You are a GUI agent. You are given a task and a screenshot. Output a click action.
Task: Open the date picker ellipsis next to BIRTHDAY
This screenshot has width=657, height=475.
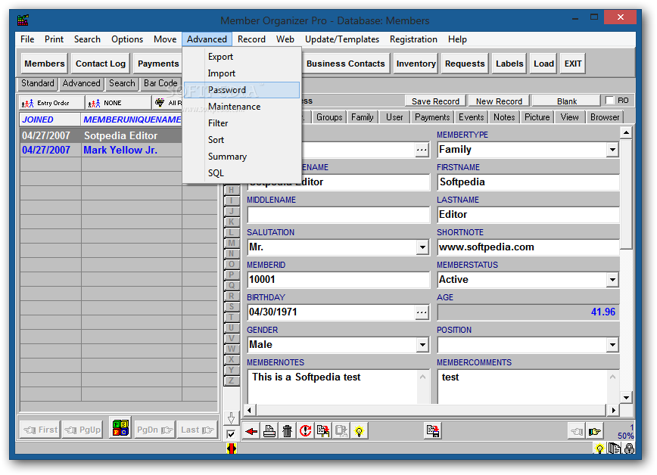pos(422,312)
